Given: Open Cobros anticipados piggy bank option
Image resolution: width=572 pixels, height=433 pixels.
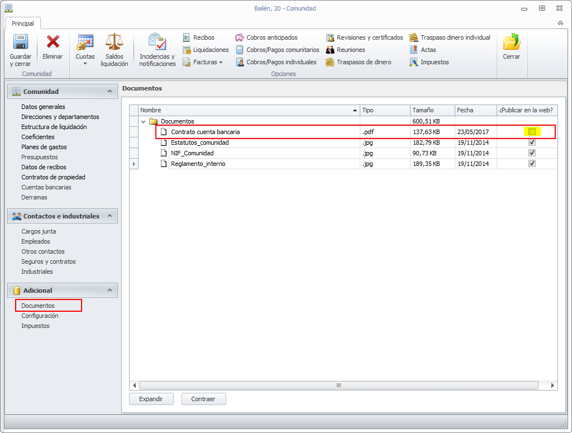Looking at the screenshot, I should tap(266, 37).
